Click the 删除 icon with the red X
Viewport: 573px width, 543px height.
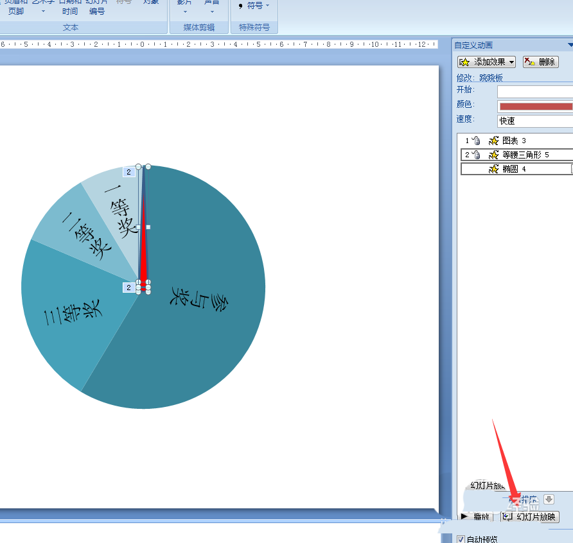(x=529, y=62)
